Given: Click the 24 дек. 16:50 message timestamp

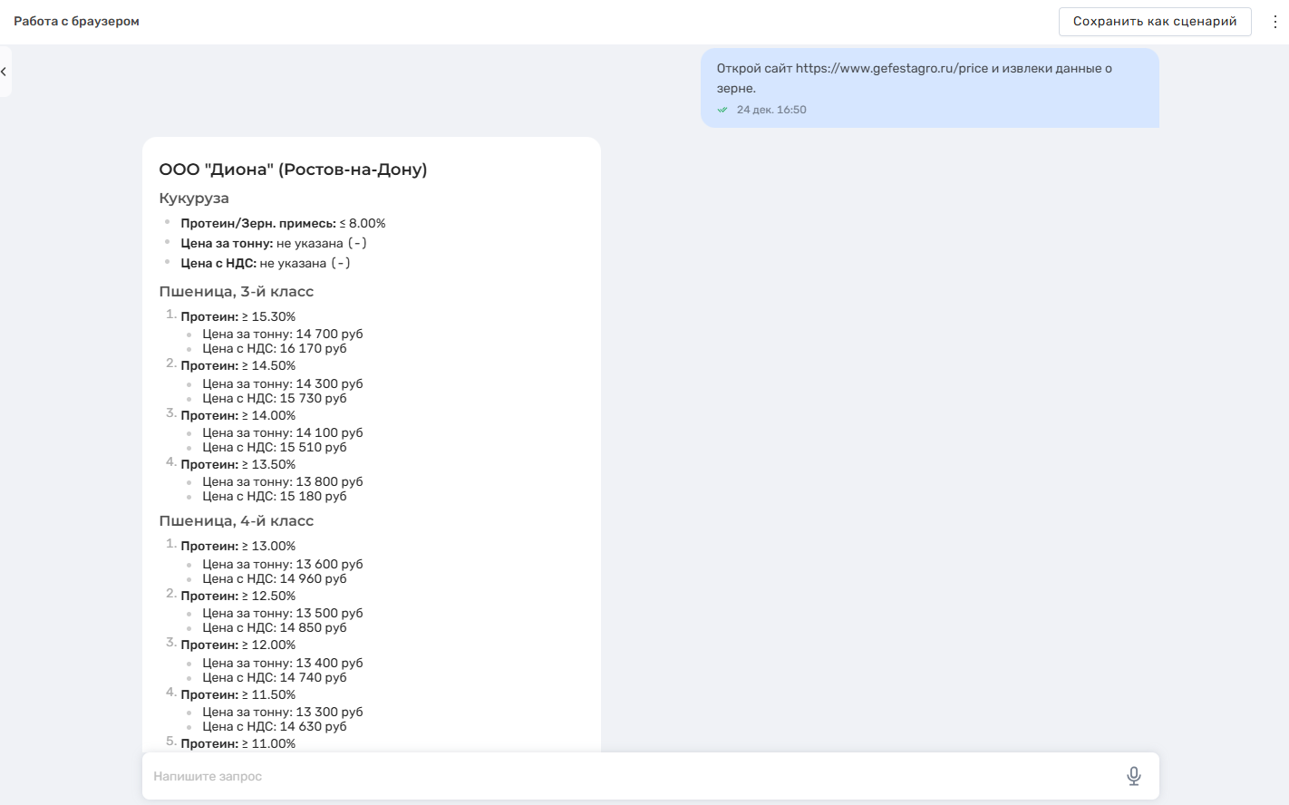Looking at the screenshot, I should (771, 110).
